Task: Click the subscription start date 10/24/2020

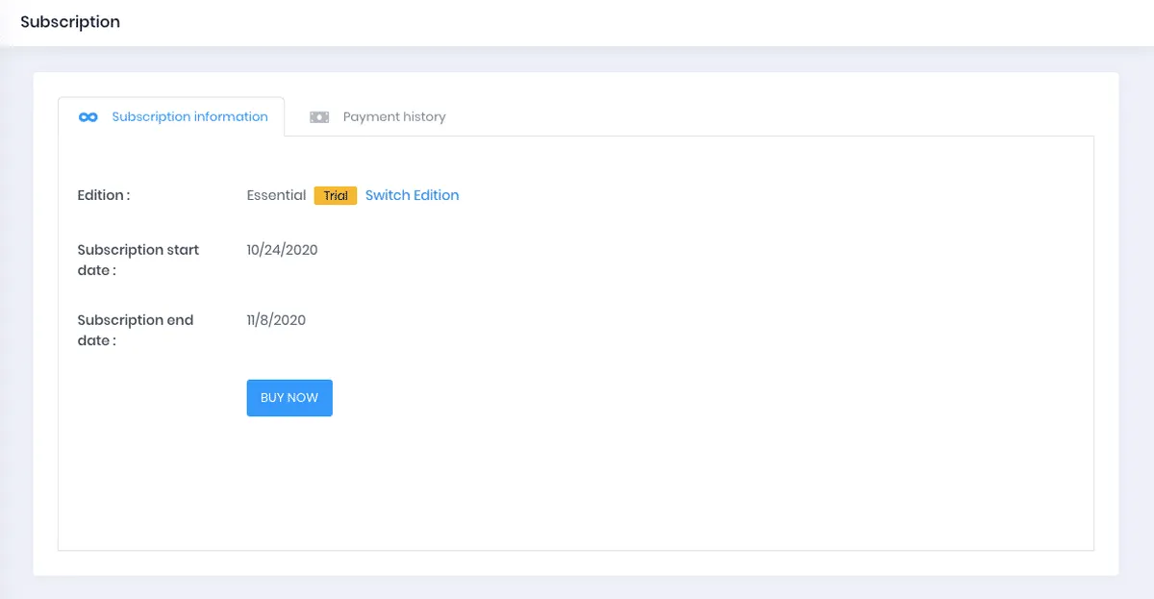Action: 281,249
